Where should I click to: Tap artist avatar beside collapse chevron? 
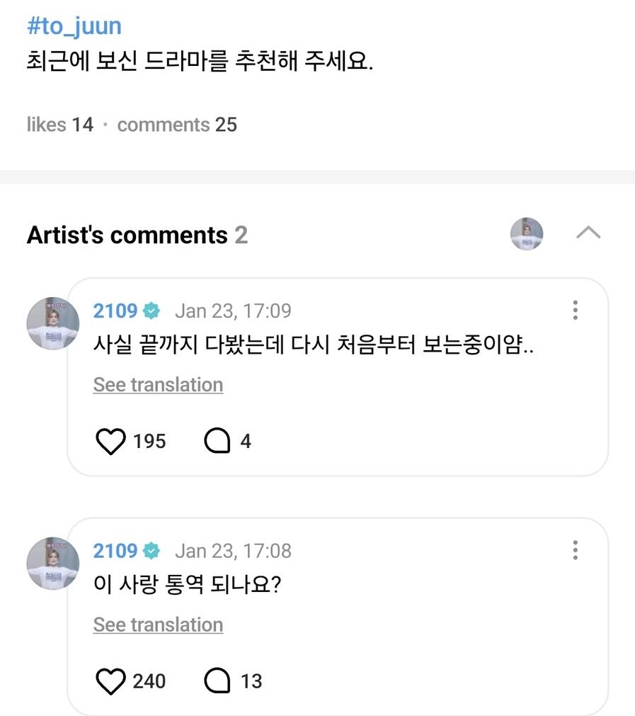click(x=527, y=234)
